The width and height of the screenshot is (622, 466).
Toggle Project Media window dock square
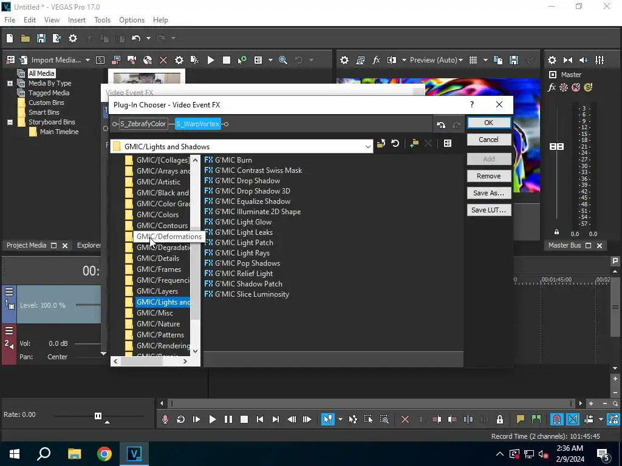[54, 246]
